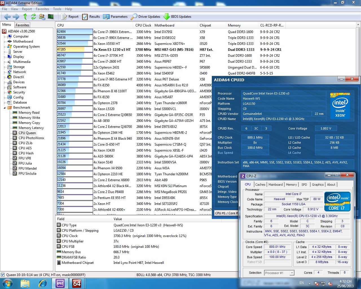
Task: Open the File menu
Action: tap(5, 9)
